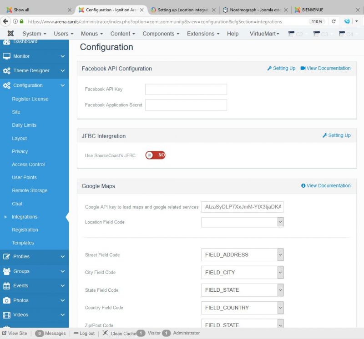The image size is (364, 339).
Task: Click the Joomla logo icon in the menu bar
Action: (10, 34)
